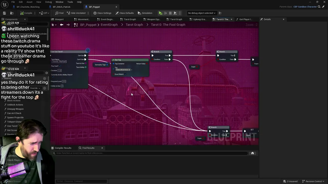Click the find debug object icon

[x=220, y=13]
